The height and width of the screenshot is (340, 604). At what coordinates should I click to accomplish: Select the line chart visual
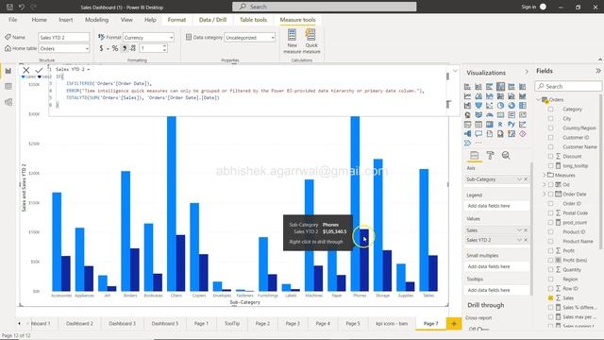467,96
